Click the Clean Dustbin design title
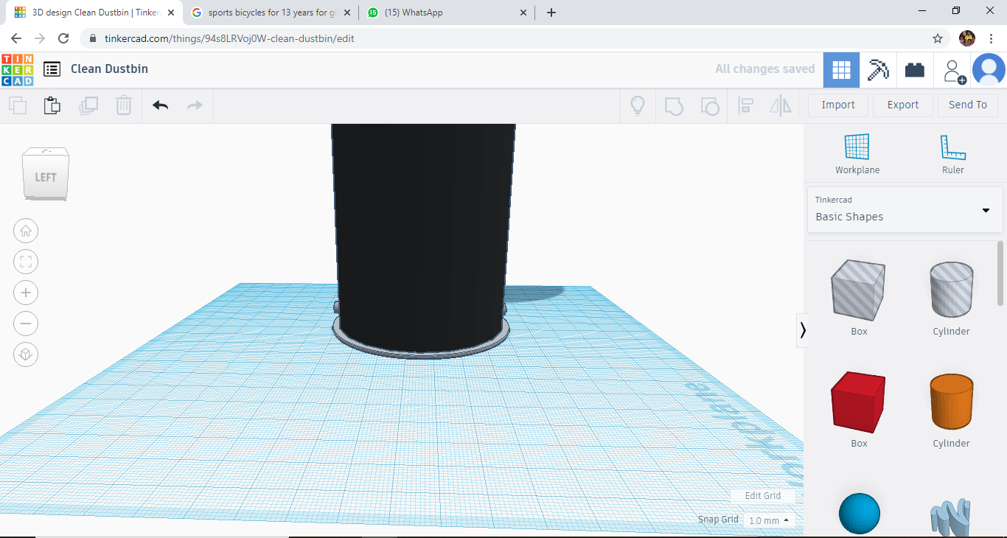This screenshot has width=1007, height=538. (109, 69)
